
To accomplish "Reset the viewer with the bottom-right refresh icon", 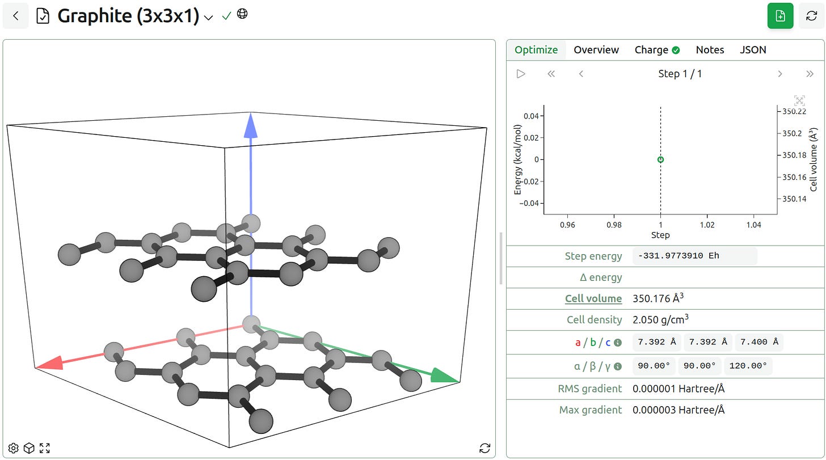I will (x=484, y=448).
